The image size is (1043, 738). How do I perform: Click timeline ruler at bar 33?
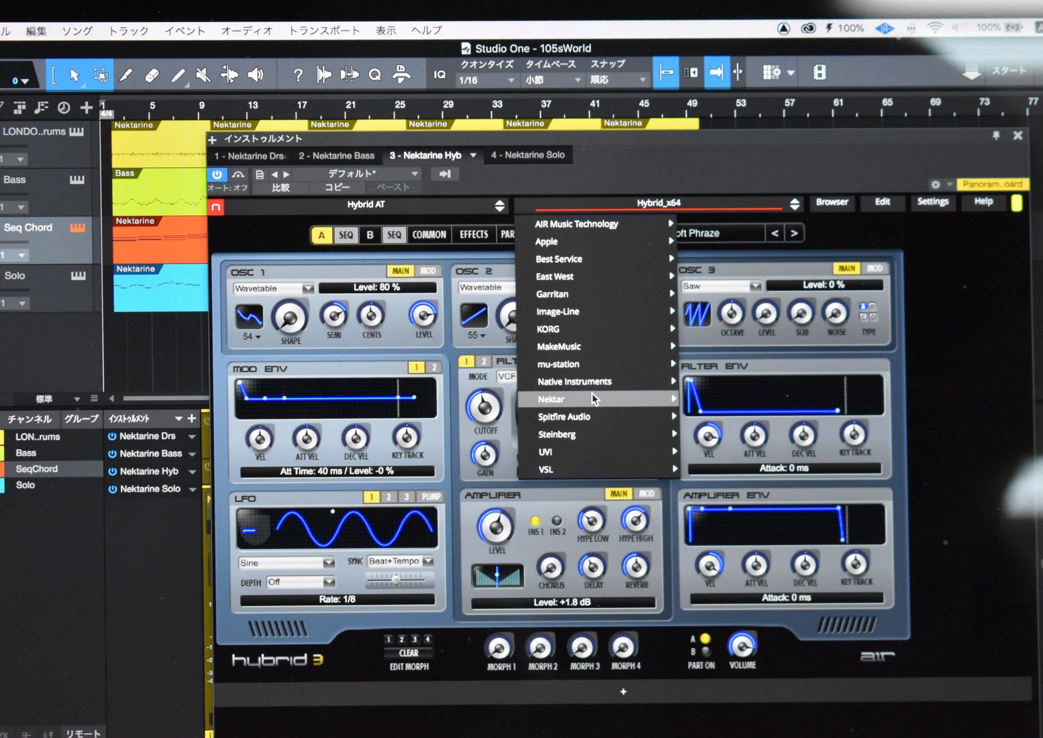(x=497, y=105)
